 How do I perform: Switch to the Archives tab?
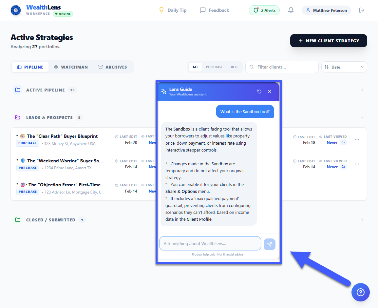coord(113,67)
